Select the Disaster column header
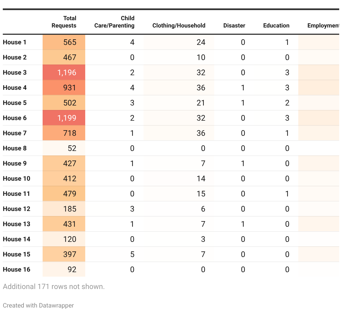 coord(234,26)
